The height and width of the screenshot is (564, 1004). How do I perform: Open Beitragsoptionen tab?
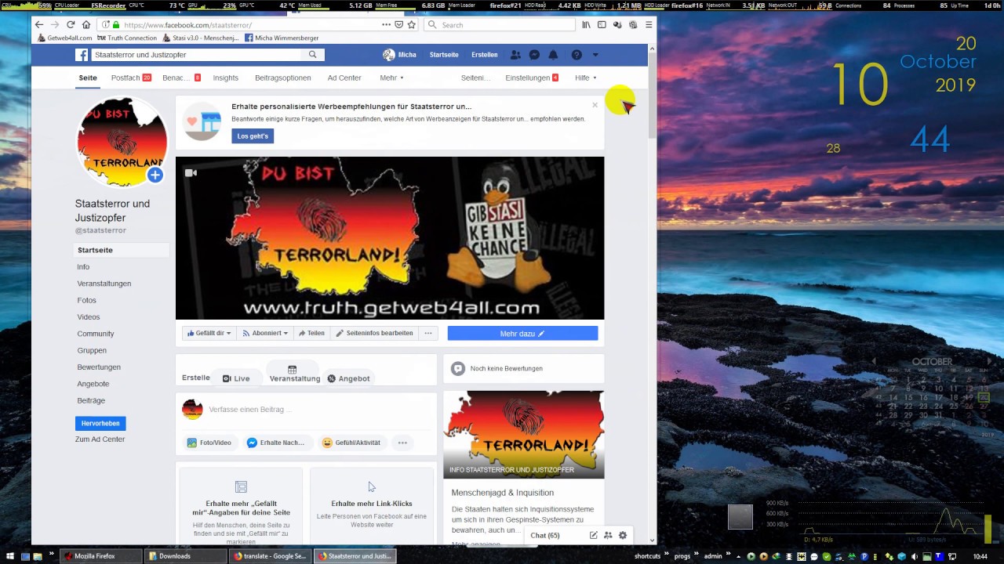[283, 78]
